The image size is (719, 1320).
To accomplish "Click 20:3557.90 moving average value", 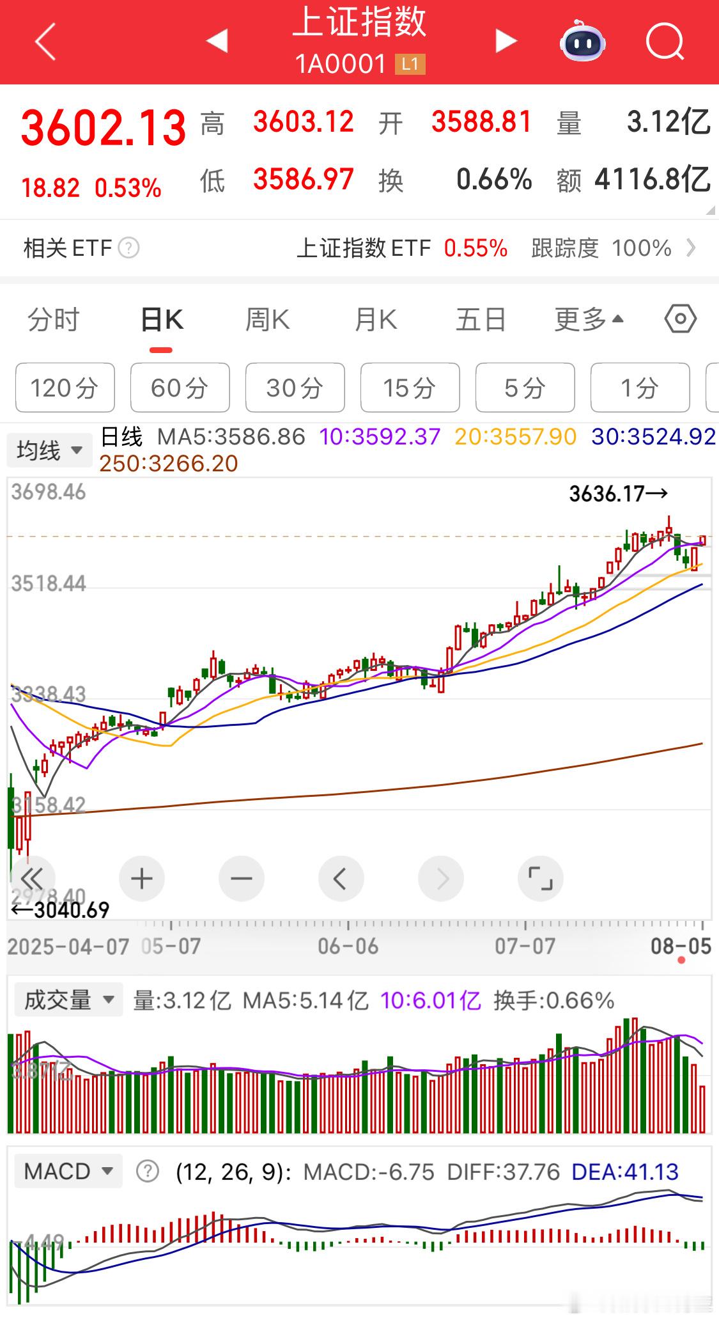I will tap(516, 437).
